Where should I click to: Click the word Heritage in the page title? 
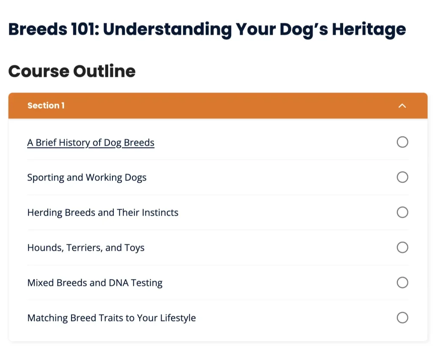click(x=369, y=29)
